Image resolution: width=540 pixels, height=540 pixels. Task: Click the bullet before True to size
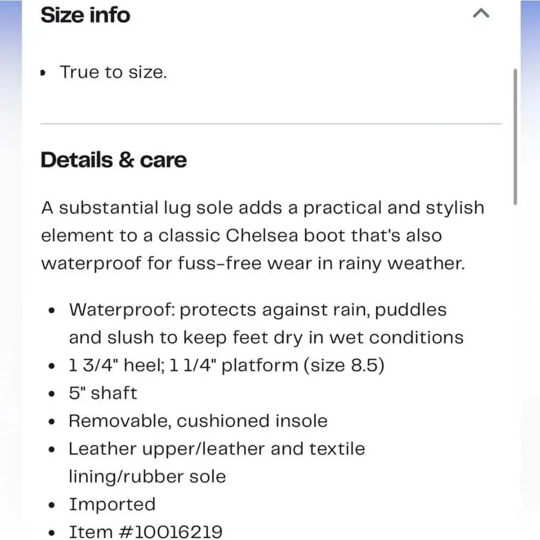click(43, 73)
